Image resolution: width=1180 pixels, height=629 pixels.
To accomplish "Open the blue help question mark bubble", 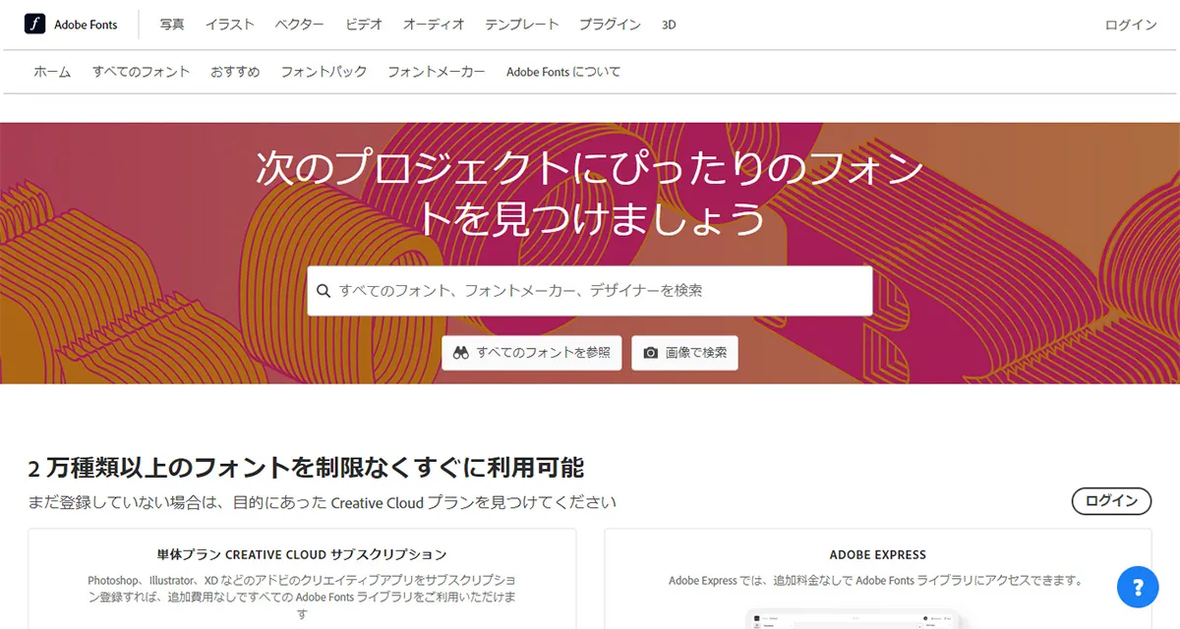I will 1138,587.
